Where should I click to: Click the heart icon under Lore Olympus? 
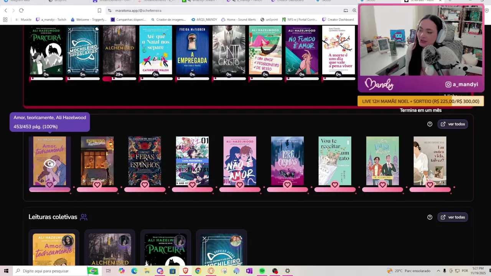click(x=287, y=185)
